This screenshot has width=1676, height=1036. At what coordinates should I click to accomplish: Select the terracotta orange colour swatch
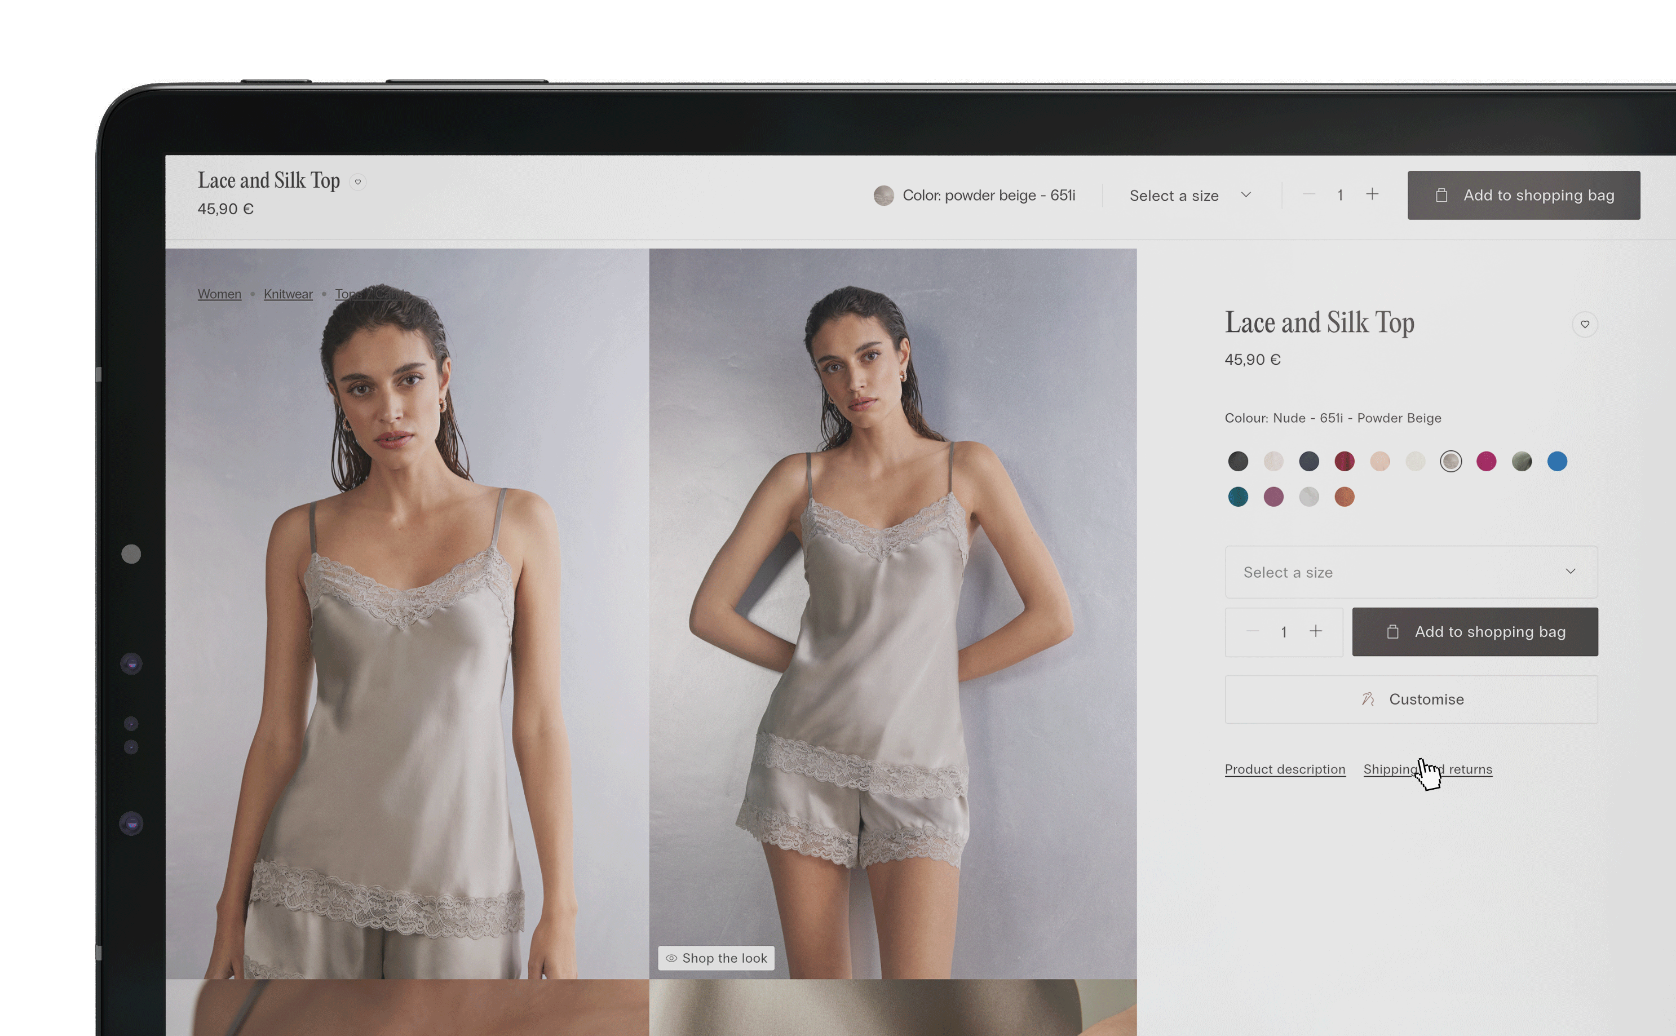1345,497
